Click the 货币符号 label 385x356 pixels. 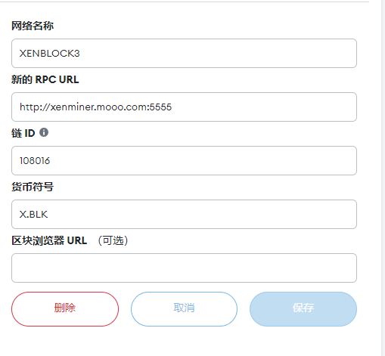pyautogui.click(x=33, y=187)
